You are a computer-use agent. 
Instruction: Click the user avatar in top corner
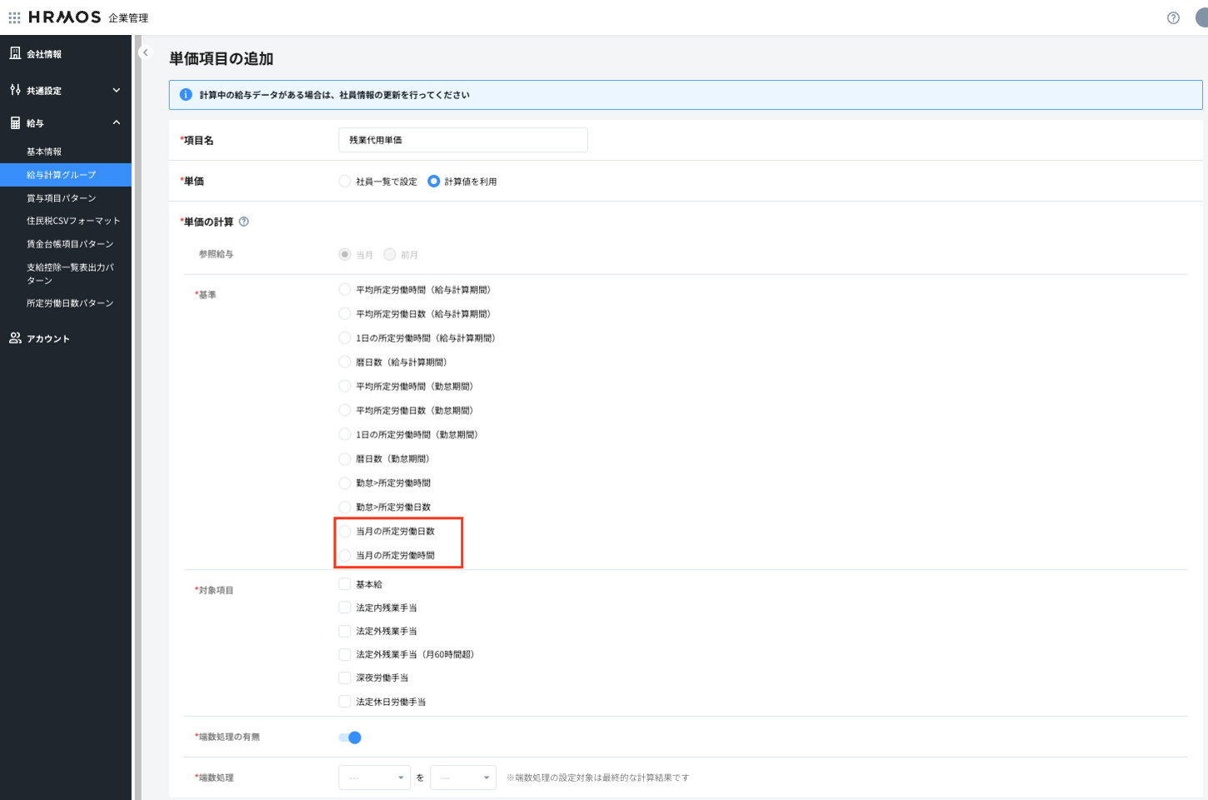click(x=1202, y=17)
